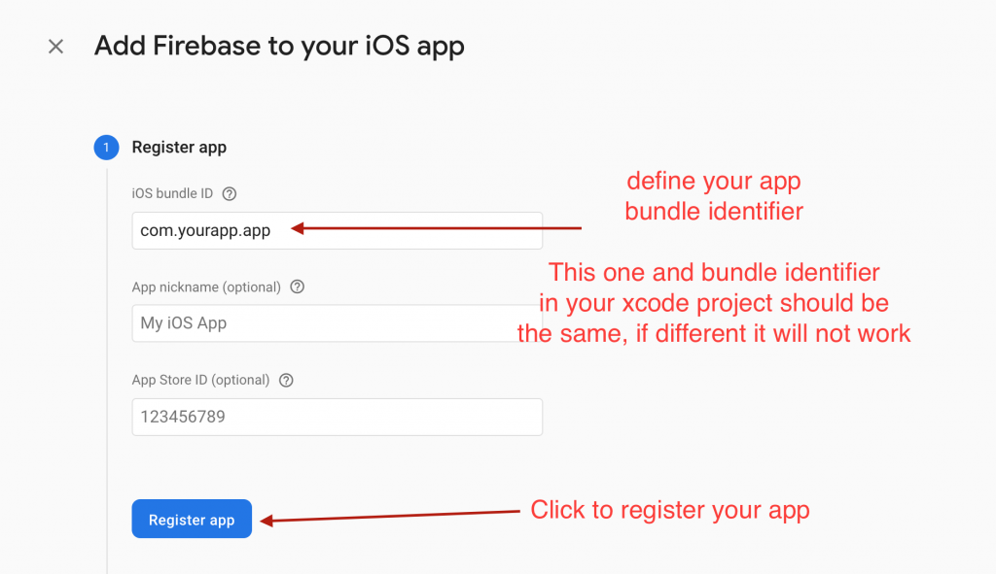Open help icon beside App Store ID
996x574 pixels.
pos(287,381)
